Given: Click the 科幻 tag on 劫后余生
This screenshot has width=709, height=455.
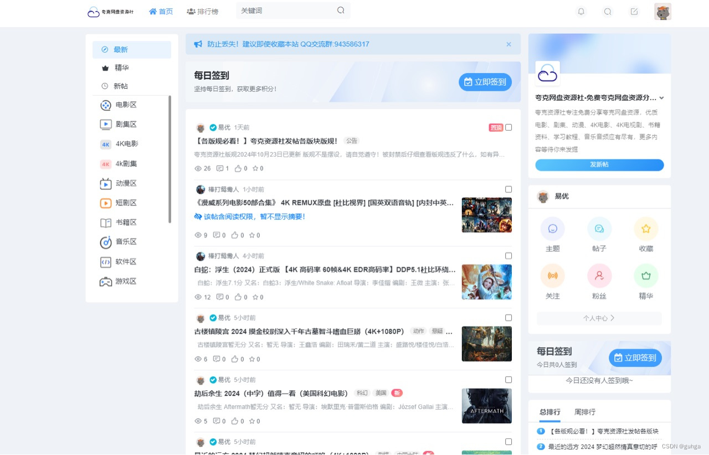Looking at the screenshot, I should [362, 393].
